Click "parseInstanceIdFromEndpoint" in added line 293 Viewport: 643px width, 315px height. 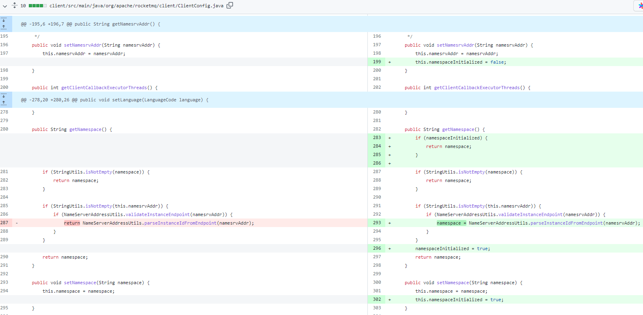[x=567, y=223]
